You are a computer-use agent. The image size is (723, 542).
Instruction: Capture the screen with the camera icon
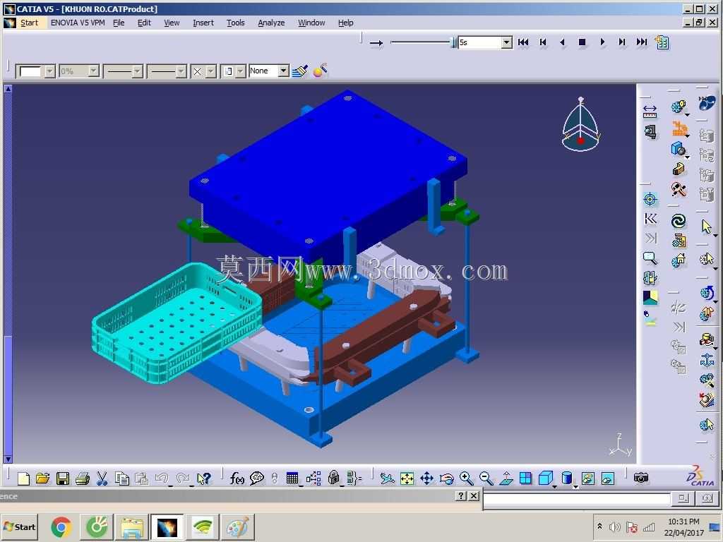pyautogui.click(x=641, y=478)
